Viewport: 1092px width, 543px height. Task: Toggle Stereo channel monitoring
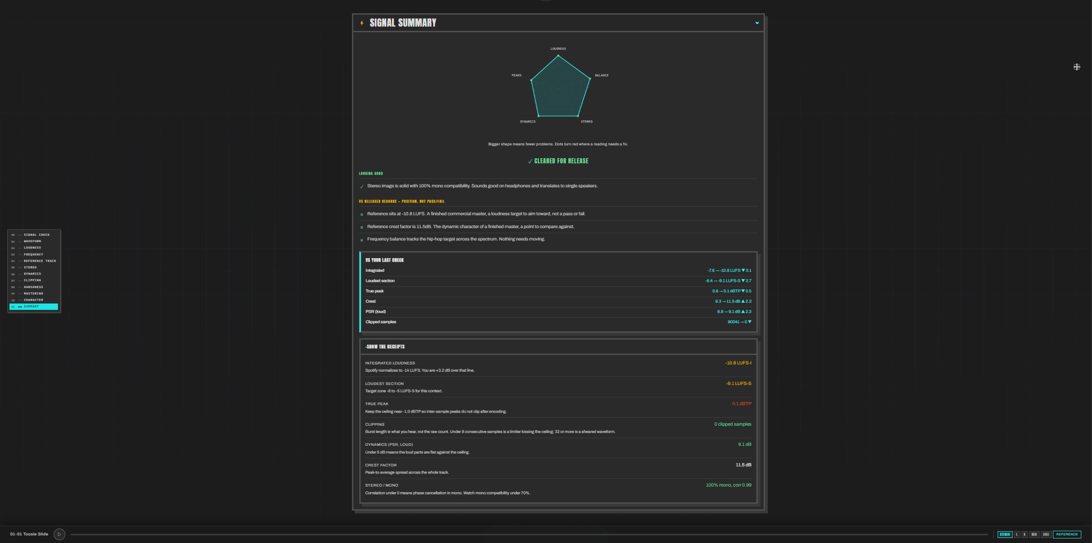1005,534
